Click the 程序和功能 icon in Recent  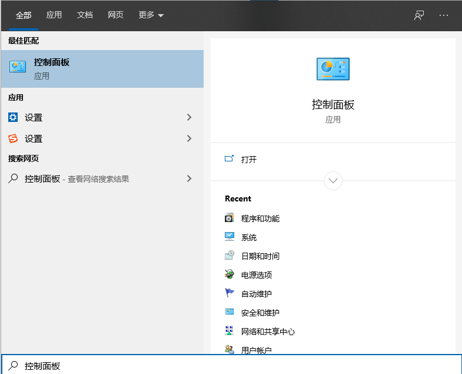pyautogui.click(x=229, y=218)
